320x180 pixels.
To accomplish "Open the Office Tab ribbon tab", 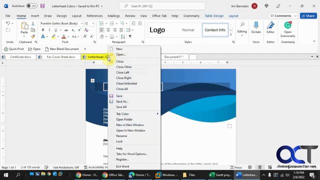I will [159, 15].
